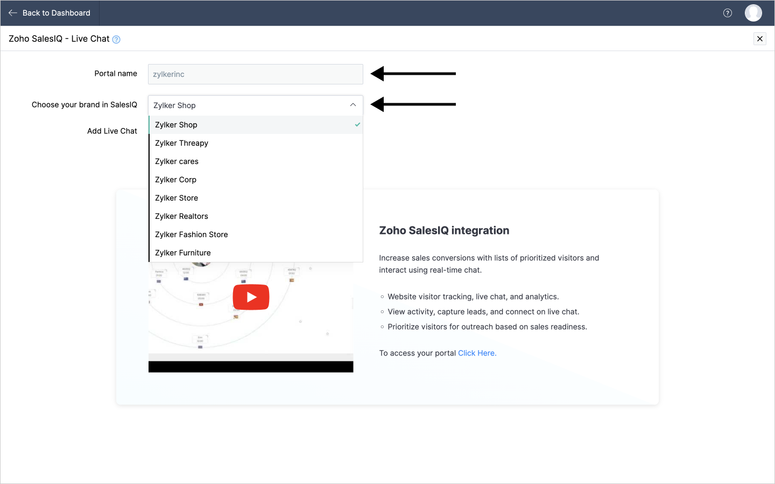Click the help icon beside Zoho SalesIQ - Live Chat
The image size is (775, 484).
[116, 39]
